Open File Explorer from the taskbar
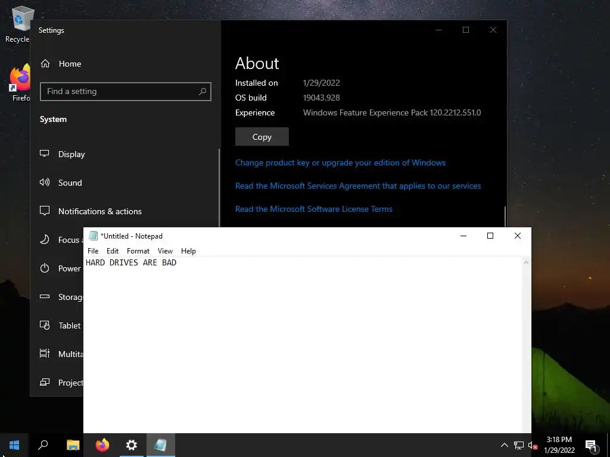This screenshot has width=610, height=457. (x=73, y=445)
